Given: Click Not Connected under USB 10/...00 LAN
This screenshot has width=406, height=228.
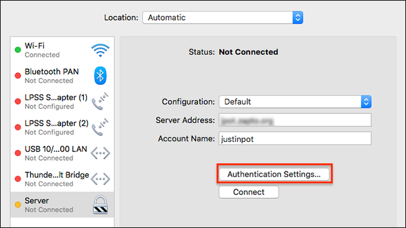Looking at the screenshot, I should tap(49, 158).
